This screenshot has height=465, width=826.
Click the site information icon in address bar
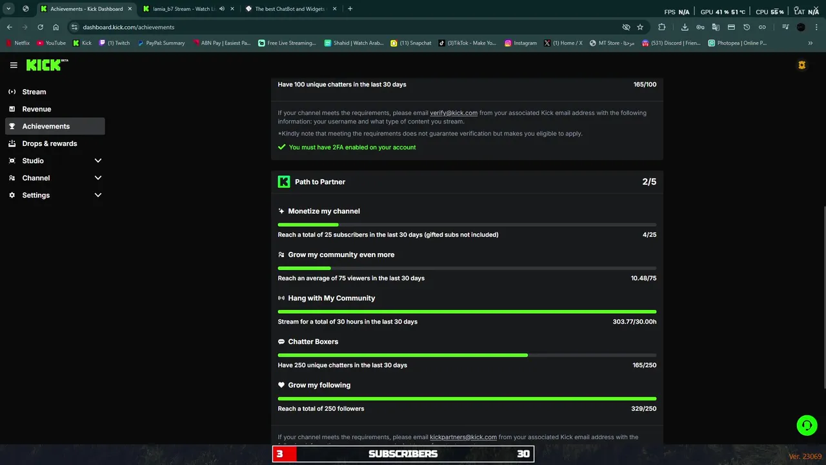pos(74,27)
